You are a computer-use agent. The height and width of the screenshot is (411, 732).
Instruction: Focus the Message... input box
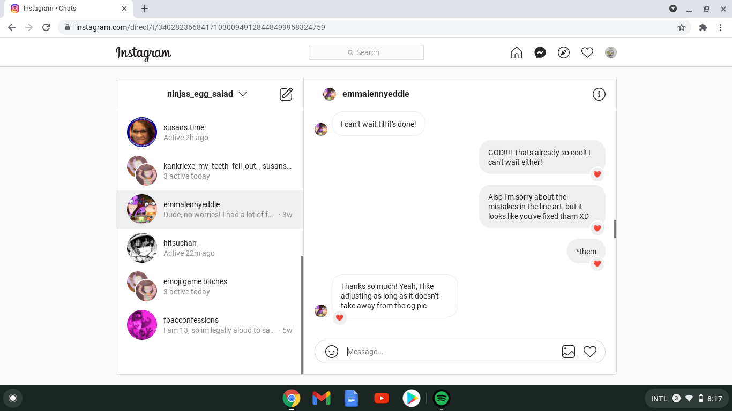point(450,352)
